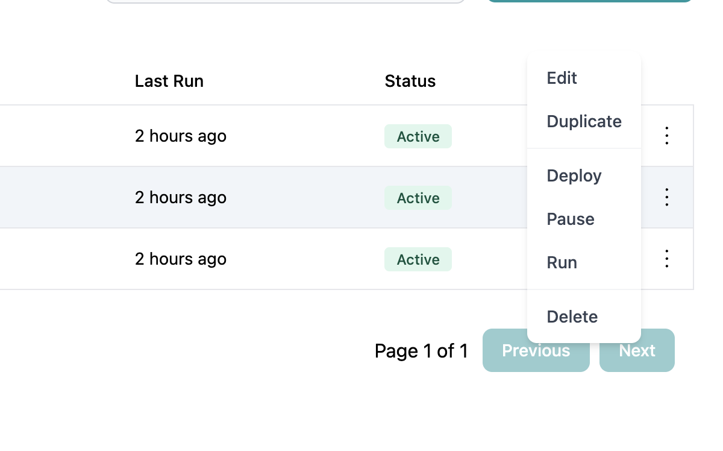Delete the item using the context menu
This screenshot has height=451, width=723.
tap(572, 317)
